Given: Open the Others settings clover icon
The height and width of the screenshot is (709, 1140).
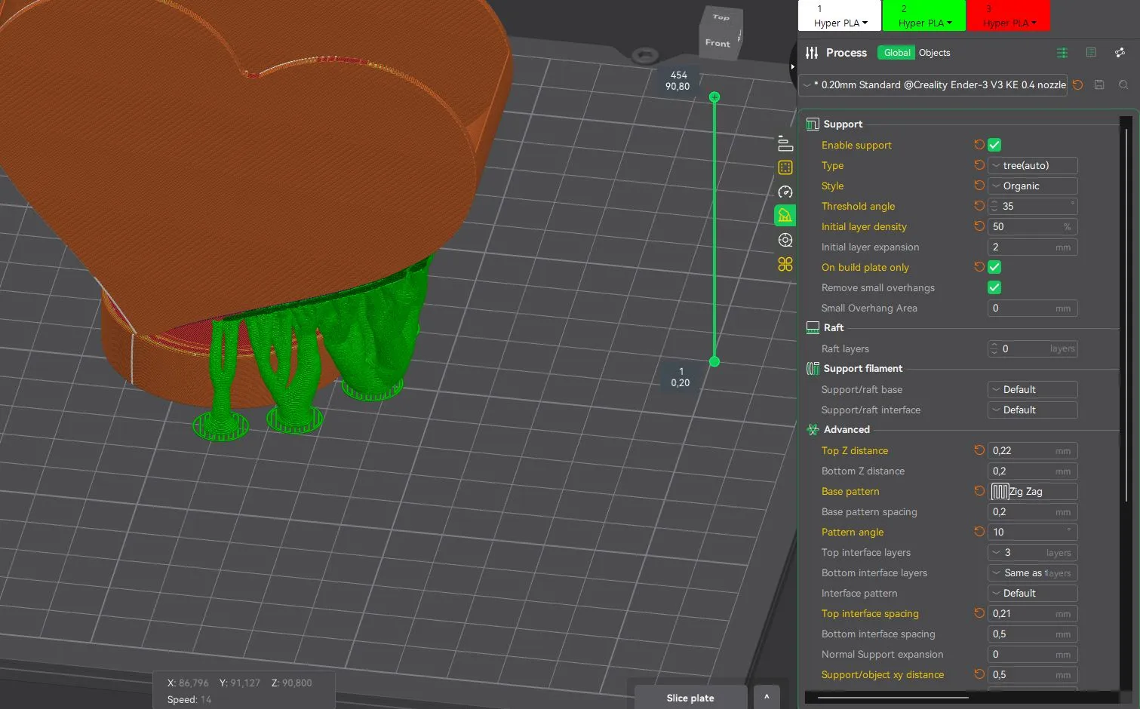Looking at the screenshot, I should (x=785, y=264).
